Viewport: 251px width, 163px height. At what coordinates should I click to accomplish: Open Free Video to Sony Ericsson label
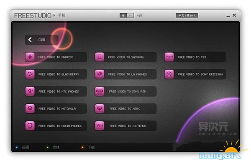200,74
